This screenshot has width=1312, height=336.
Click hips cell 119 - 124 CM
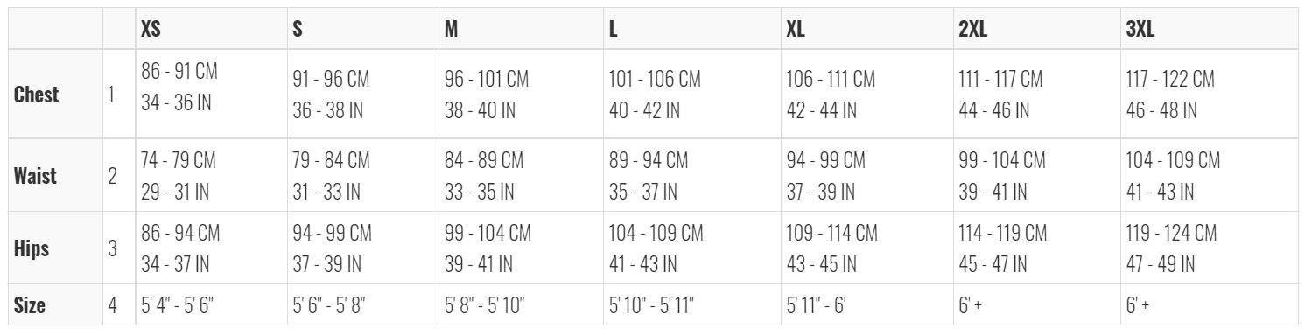point(1171,234)
